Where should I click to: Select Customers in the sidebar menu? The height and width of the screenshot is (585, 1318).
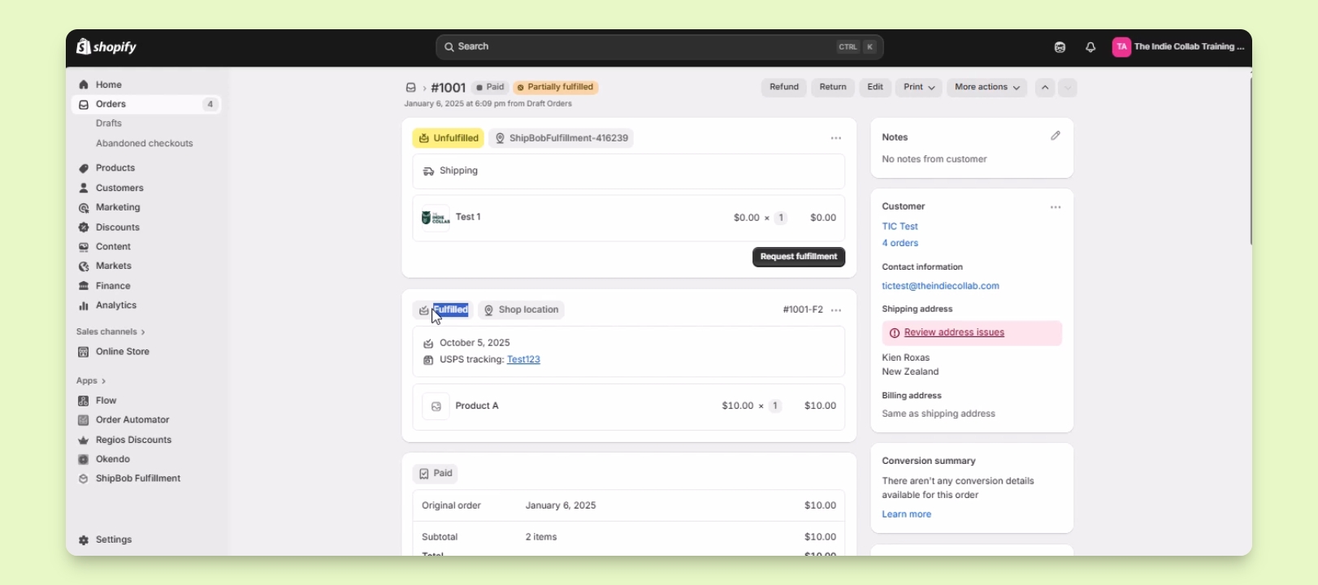[119, 188]
